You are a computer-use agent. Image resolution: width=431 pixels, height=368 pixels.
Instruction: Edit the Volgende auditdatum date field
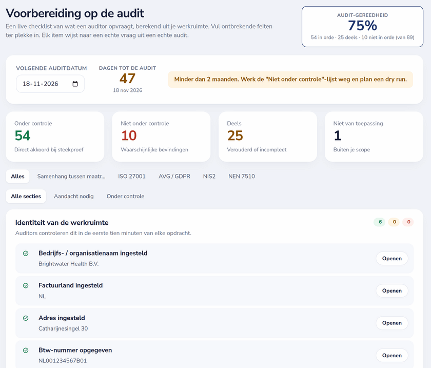(50, 84)
